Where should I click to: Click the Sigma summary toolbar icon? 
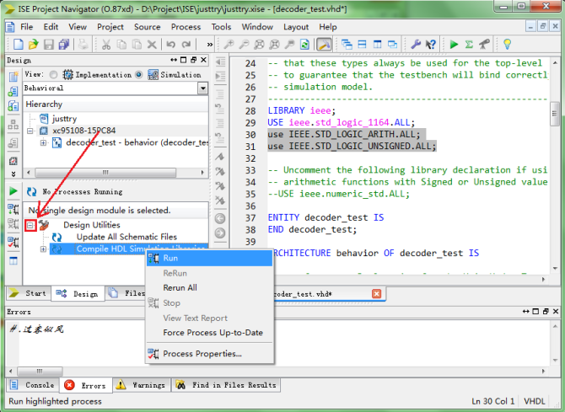469,45
